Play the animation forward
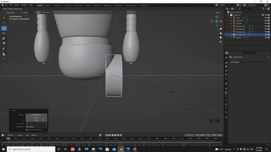 [115, 135]
